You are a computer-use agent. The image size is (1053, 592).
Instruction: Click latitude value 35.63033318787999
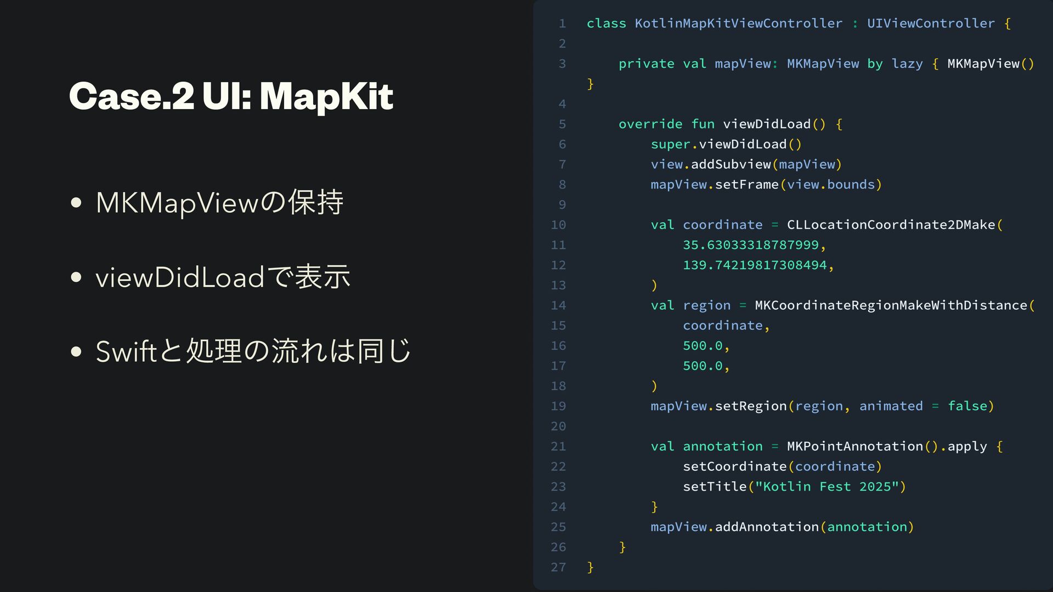click(x=750, y=245)
